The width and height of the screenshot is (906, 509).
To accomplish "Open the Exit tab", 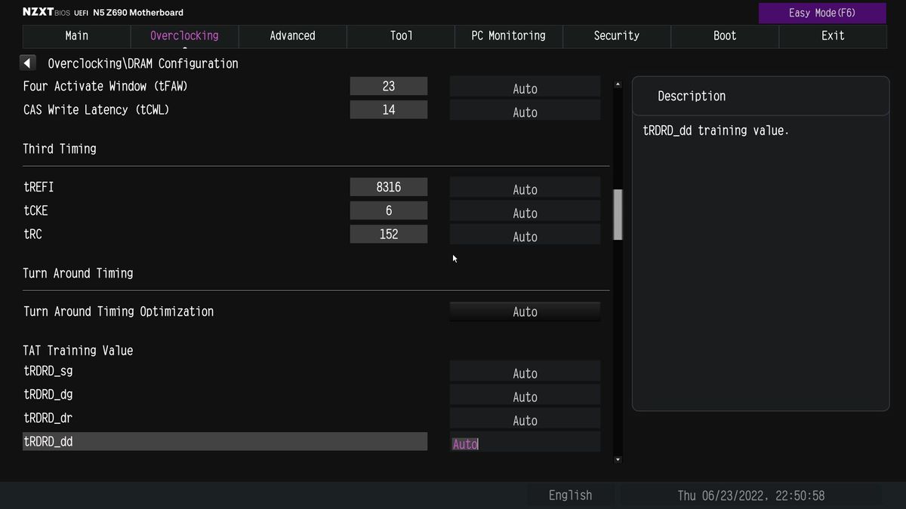I will (x=833, y=35).
